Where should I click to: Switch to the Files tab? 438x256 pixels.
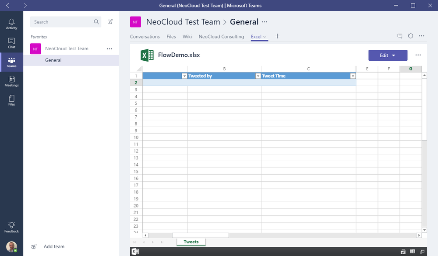171,37
